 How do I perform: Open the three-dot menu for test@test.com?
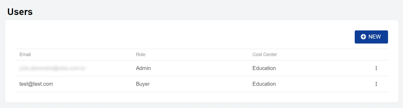pyautogui.click(x=376, y=84)
